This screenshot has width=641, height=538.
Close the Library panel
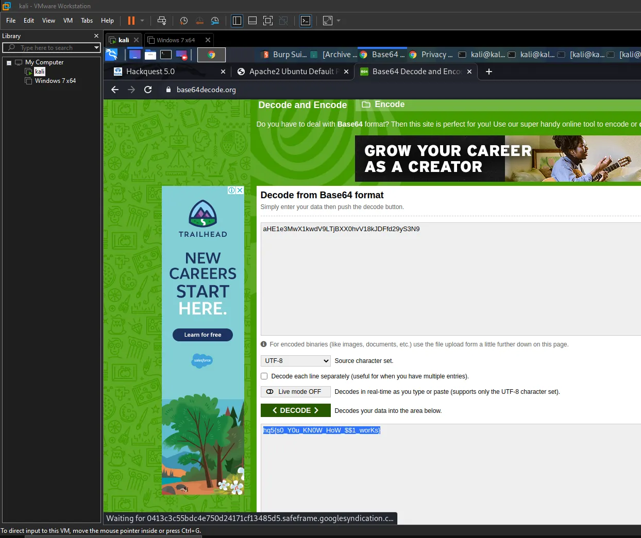tap(96, 36)
